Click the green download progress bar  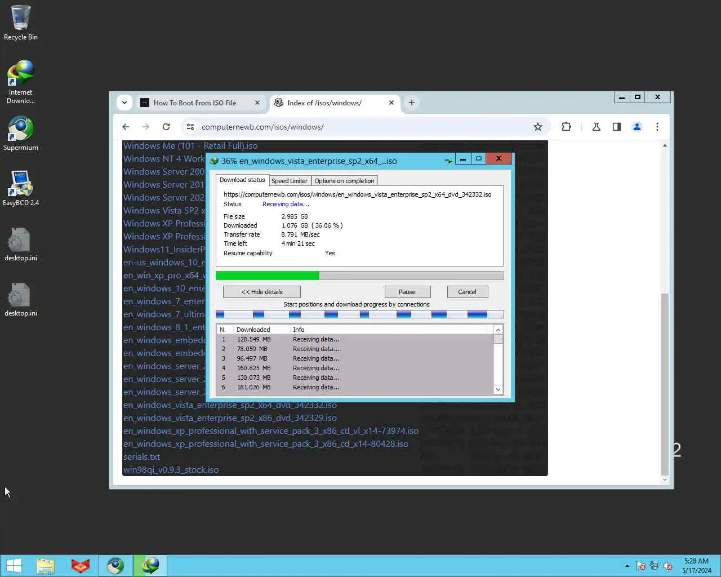tap(359, 276)
